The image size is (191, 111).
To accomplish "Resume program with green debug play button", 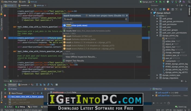I will (x=5, y=90).
